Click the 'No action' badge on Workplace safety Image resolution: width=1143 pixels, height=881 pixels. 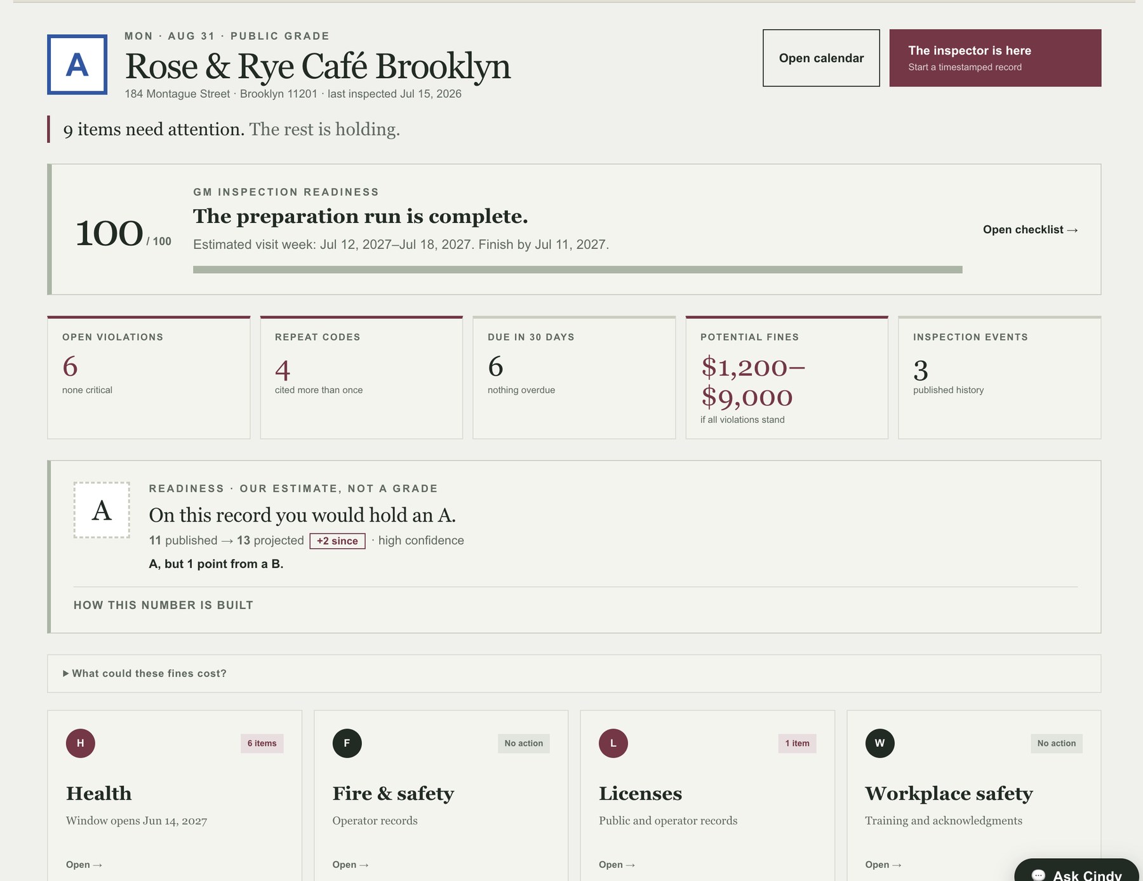coord(1057,743)
